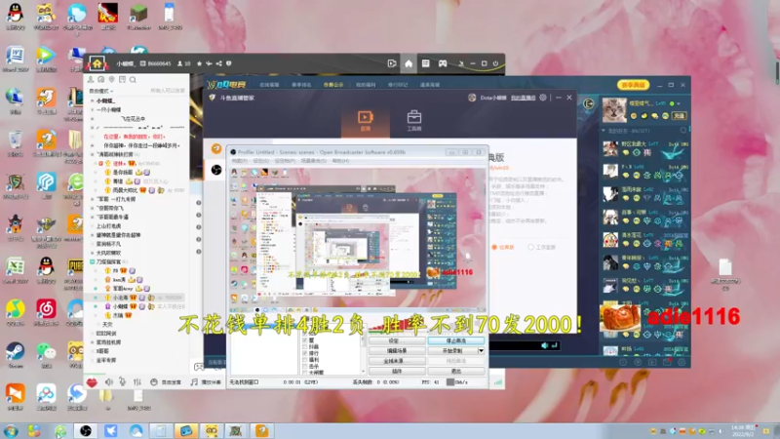Open NetEase Cloud Music desktop shortcut
Screen dimensions: 780x439
46,312
